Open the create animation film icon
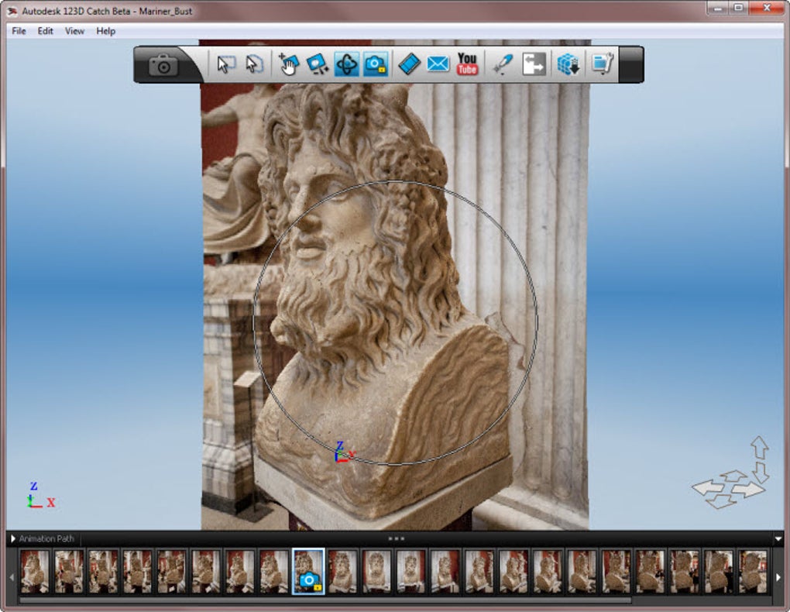The height and width of the screenshot is (612, 790). [409, 64]
